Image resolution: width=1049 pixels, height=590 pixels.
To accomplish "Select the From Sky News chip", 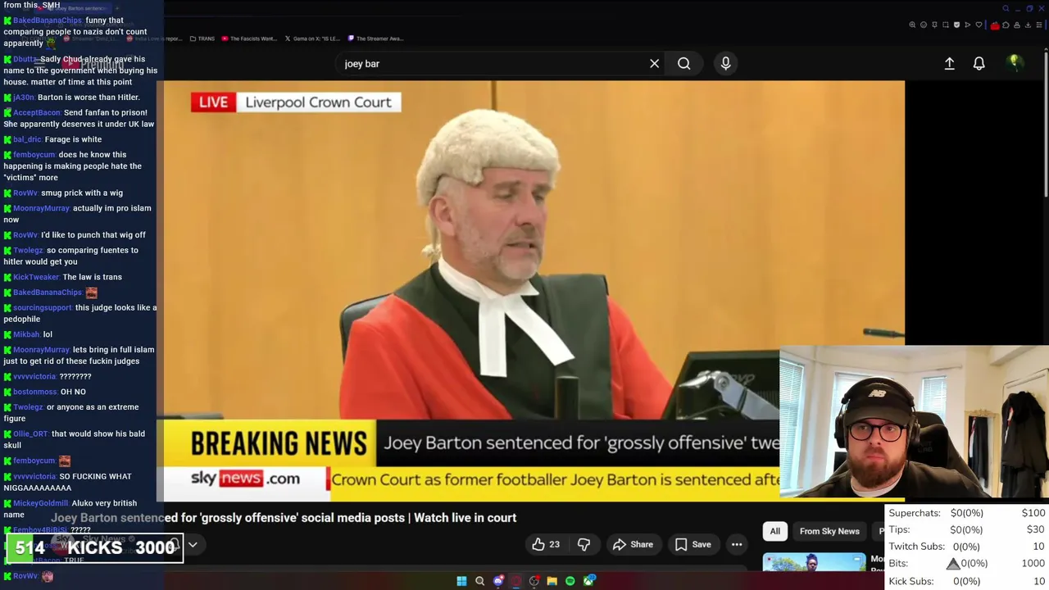I will tap(829, 531).
